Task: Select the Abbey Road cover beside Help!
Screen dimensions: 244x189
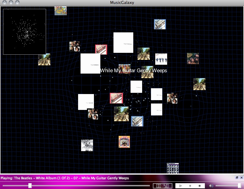Action: coord(143,54)
